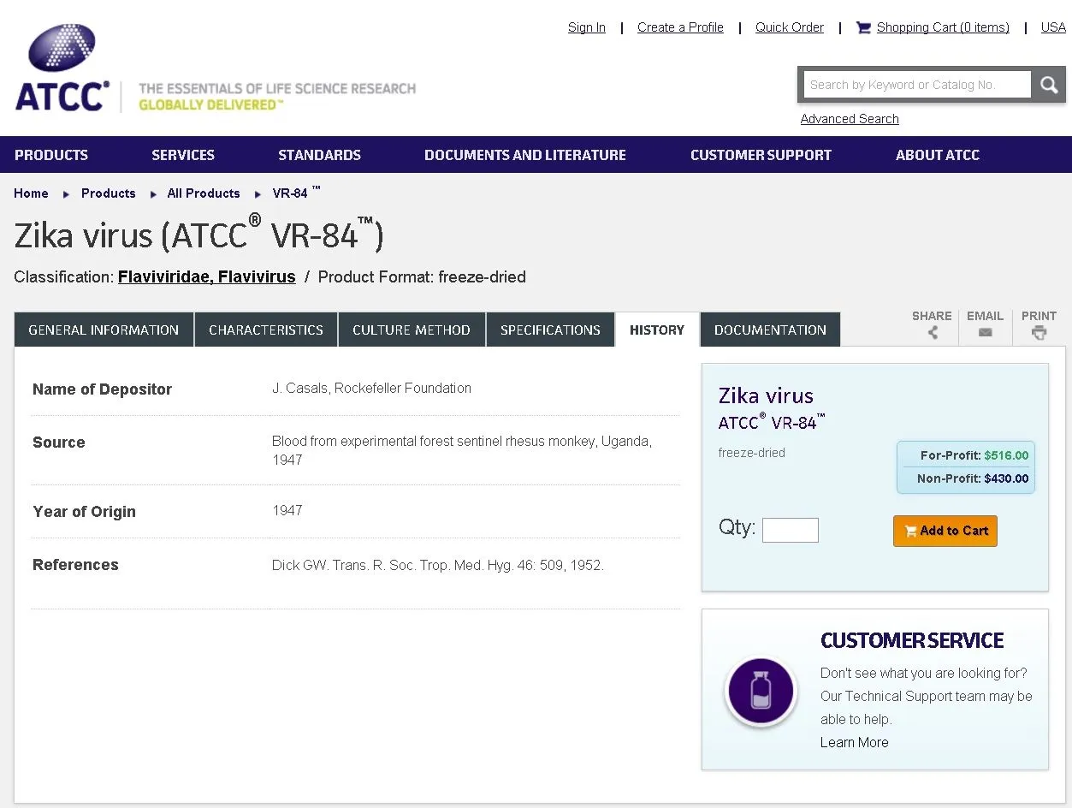This screenshot has height=808, width=1072.
Task: Click the purple vial Customer Service icon
Action: (x=761, y=691)
